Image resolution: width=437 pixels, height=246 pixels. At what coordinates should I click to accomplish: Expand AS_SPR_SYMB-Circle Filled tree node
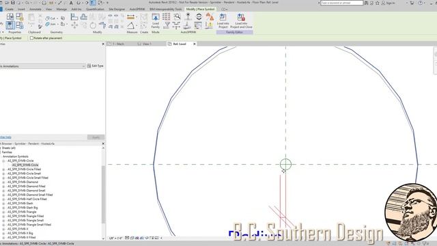[x=3, y=169]
